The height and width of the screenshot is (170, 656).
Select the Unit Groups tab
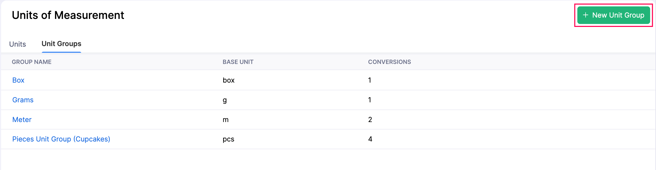tap(61, 44)
